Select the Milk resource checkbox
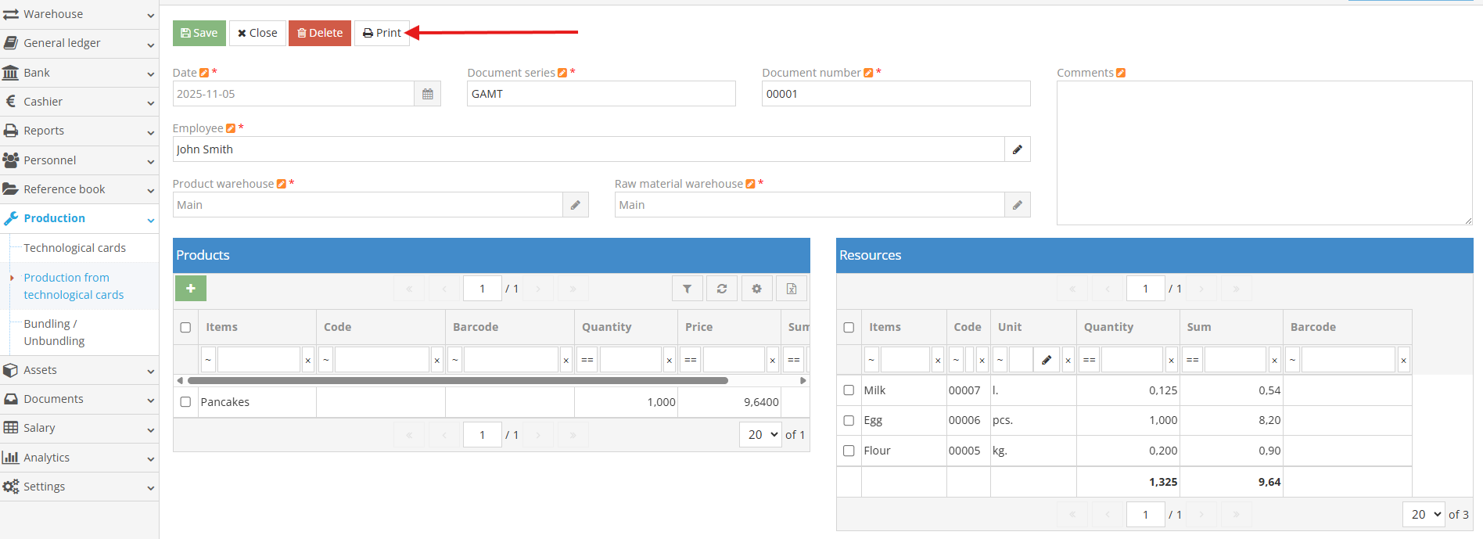The height and width of the screenshot is (539, 1483). 849,390
